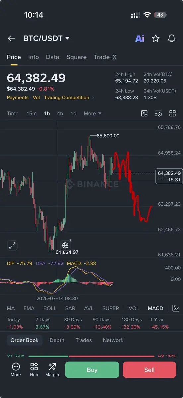Show the VOL sub-indicator
Viewport: 183px width, 398px height.
tap(134, 308)
